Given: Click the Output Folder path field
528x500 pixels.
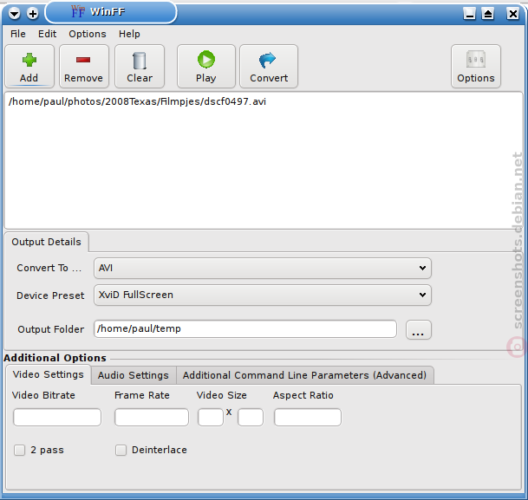Looking at the screenshot, I should coord(245,328).
